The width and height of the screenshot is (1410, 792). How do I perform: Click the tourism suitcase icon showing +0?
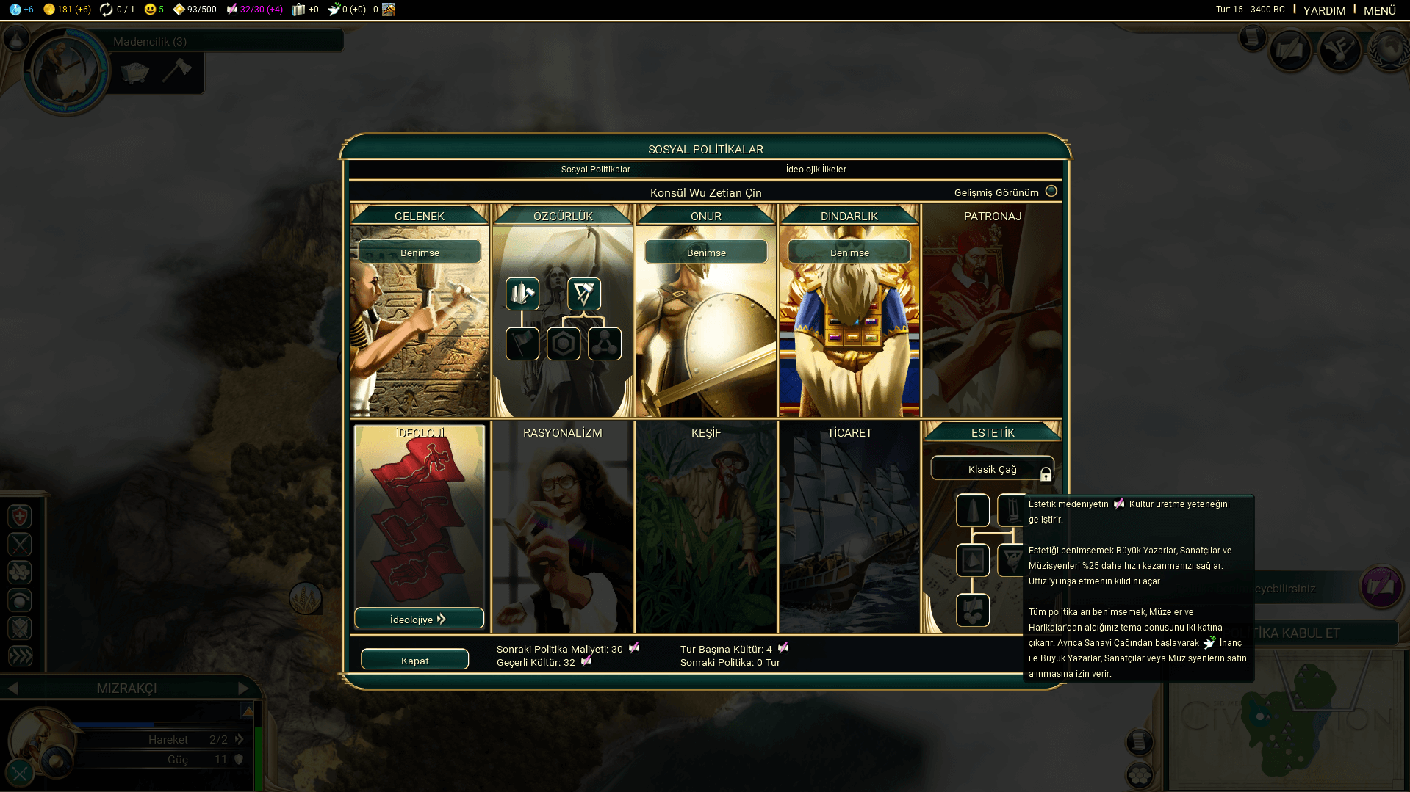click(x=298, y=10)
